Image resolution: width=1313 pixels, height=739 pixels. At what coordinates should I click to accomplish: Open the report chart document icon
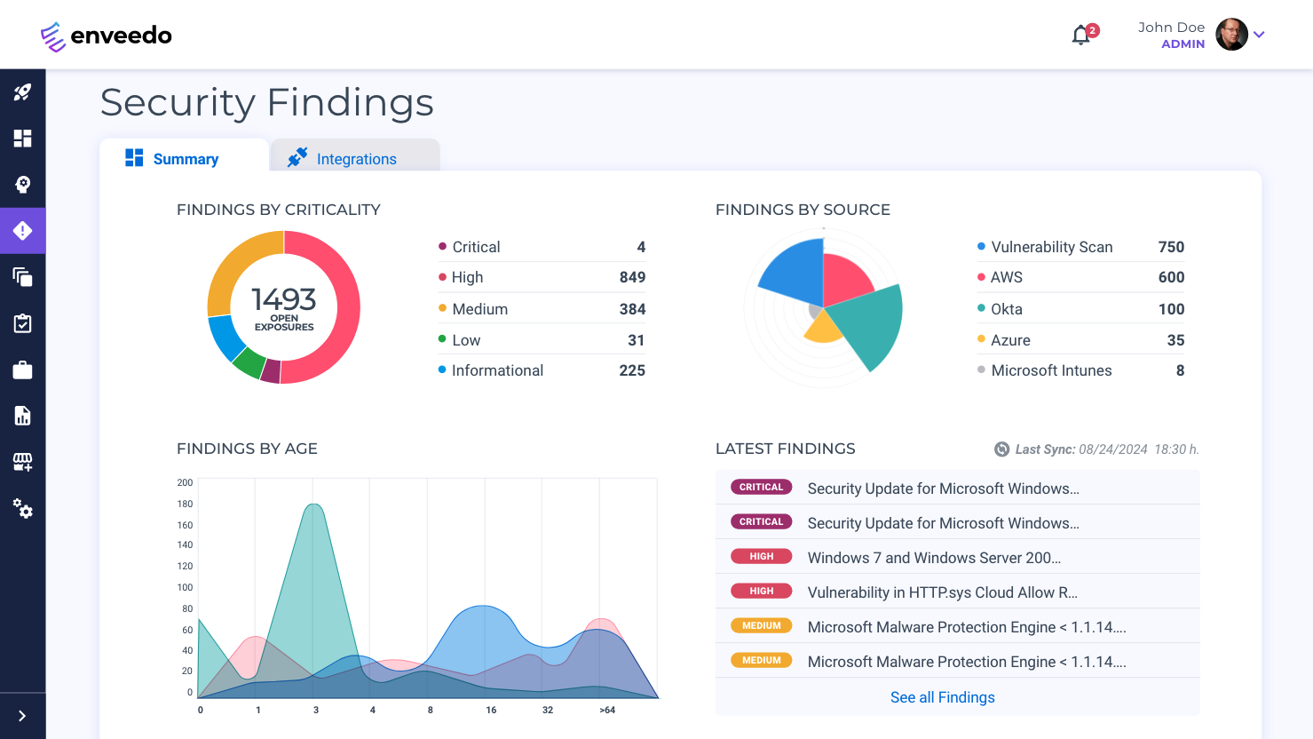[22, 416]
